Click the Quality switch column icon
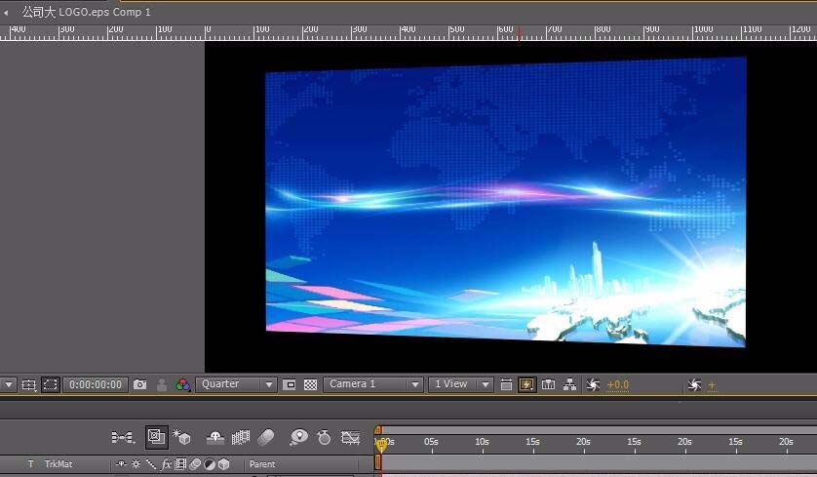The height and width of the screenshot is (477, 817). (150, 463)
